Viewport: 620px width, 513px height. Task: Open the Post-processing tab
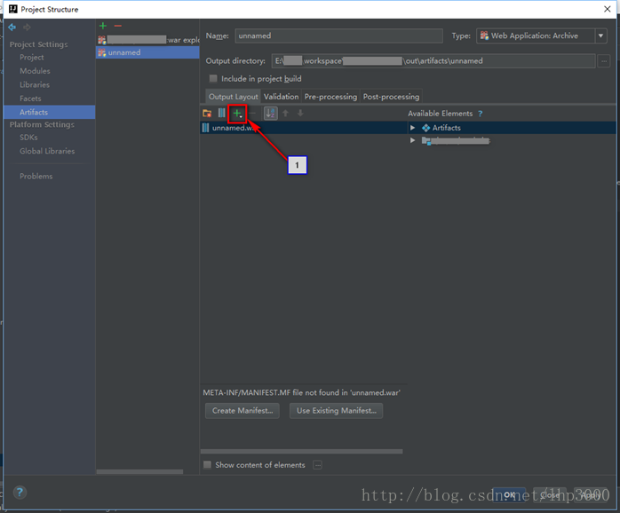pyautogui.click(x=391, y=97)
